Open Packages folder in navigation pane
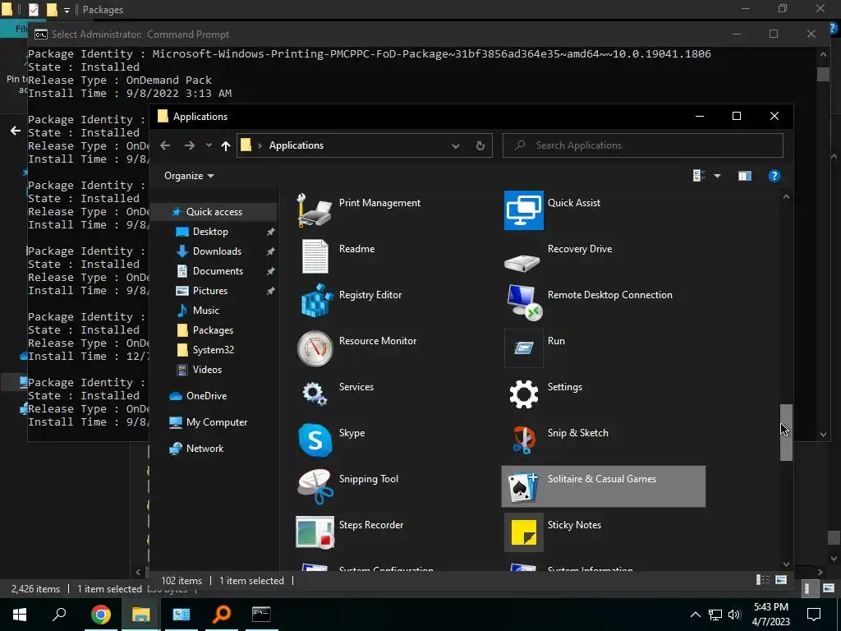This screenshot has height=631, width=841. [213, 330]
